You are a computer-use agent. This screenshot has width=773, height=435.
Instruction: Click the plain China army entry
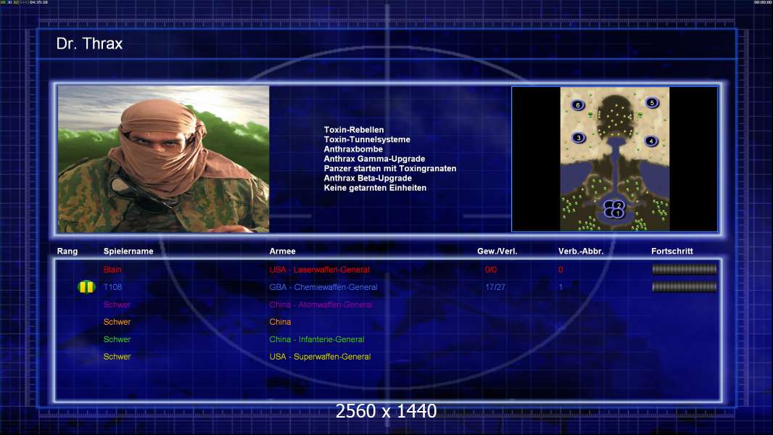[280, 322]
